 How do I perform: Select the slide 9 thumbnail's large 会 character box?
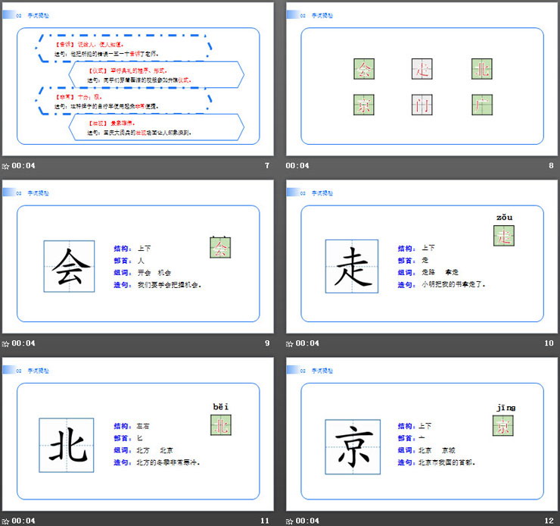tap(69, 268)
